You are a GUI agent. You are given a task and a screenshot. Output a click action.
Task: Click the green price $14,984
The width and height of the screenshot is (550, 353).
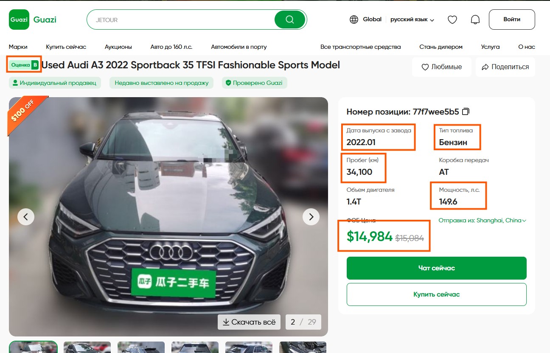[x=370, y=236]
